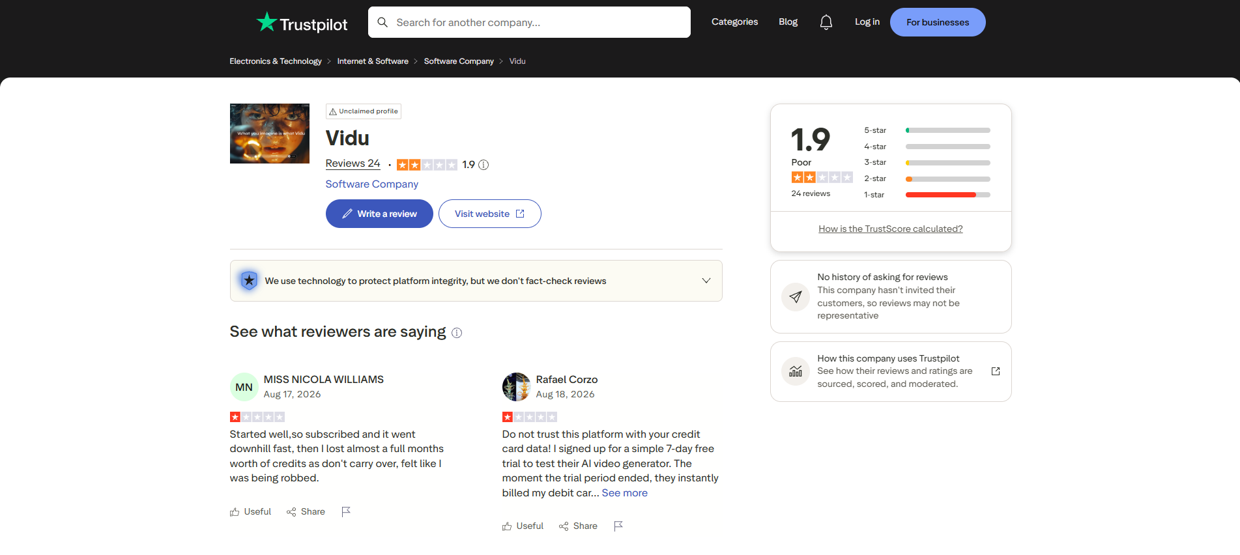Open 'How is the TrustScore calculated?' link
This screenshot has height=555, width=1240.
(x=891, y=229)
